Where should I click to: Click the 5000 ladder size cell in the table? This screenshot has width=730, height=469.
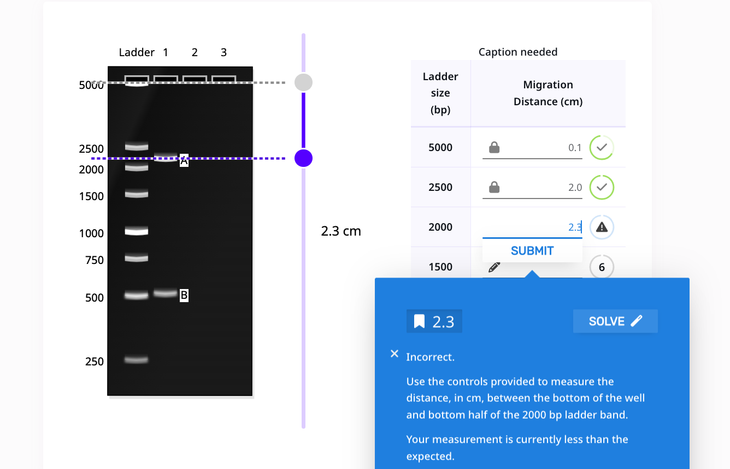point(440,147)
